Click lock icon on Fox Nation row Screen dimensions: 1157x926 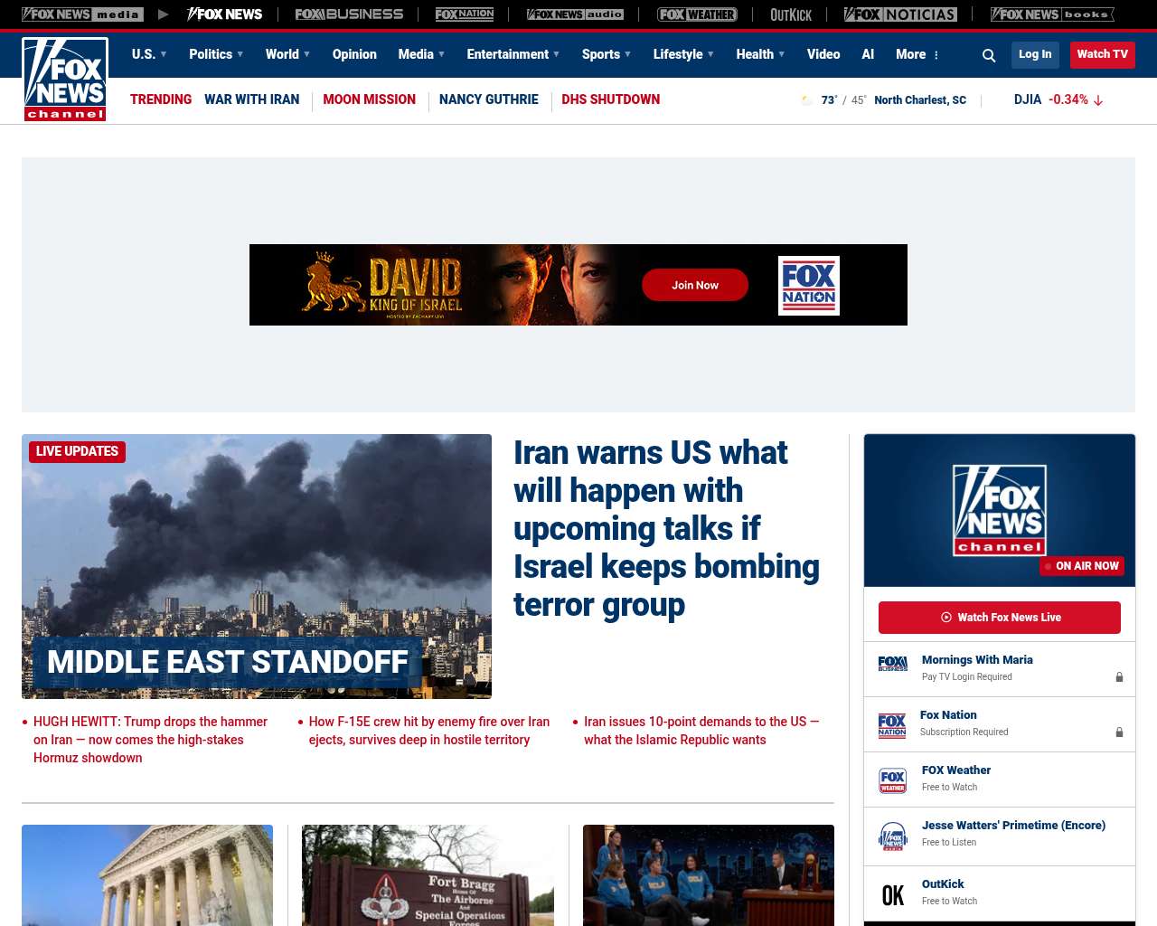click(x=1119, y=732)
